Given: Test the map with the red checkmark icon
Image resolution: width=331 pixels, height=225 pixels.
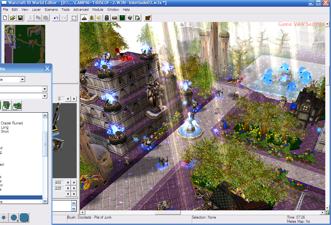Looking at the screenshot, I should pos(148,18).
